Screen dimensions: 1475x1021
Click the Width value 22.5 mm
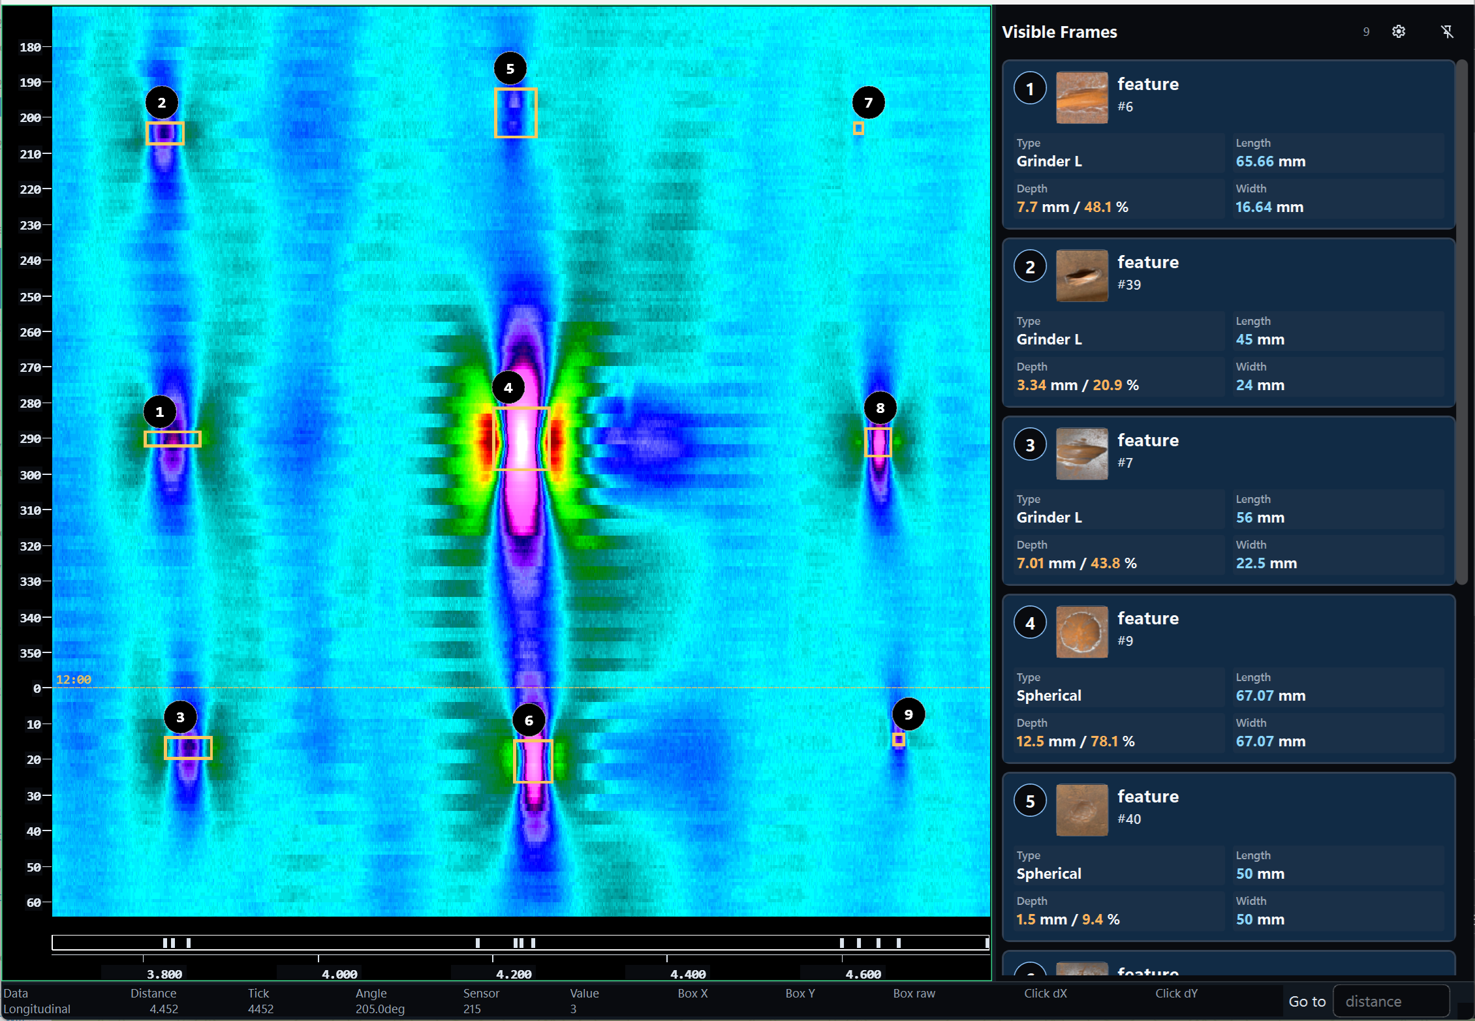(x=1266, y=563)
